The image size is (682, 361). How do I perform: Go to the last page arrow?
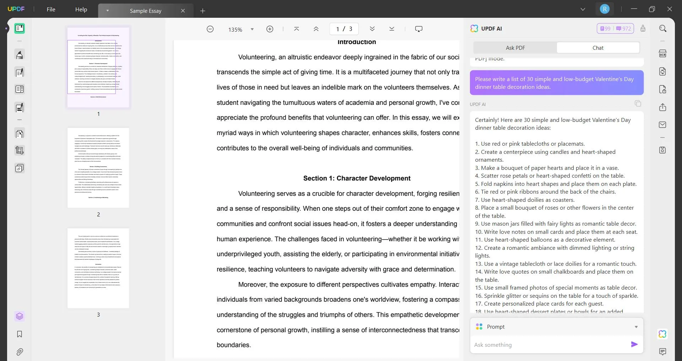click(x=391, y=29)
